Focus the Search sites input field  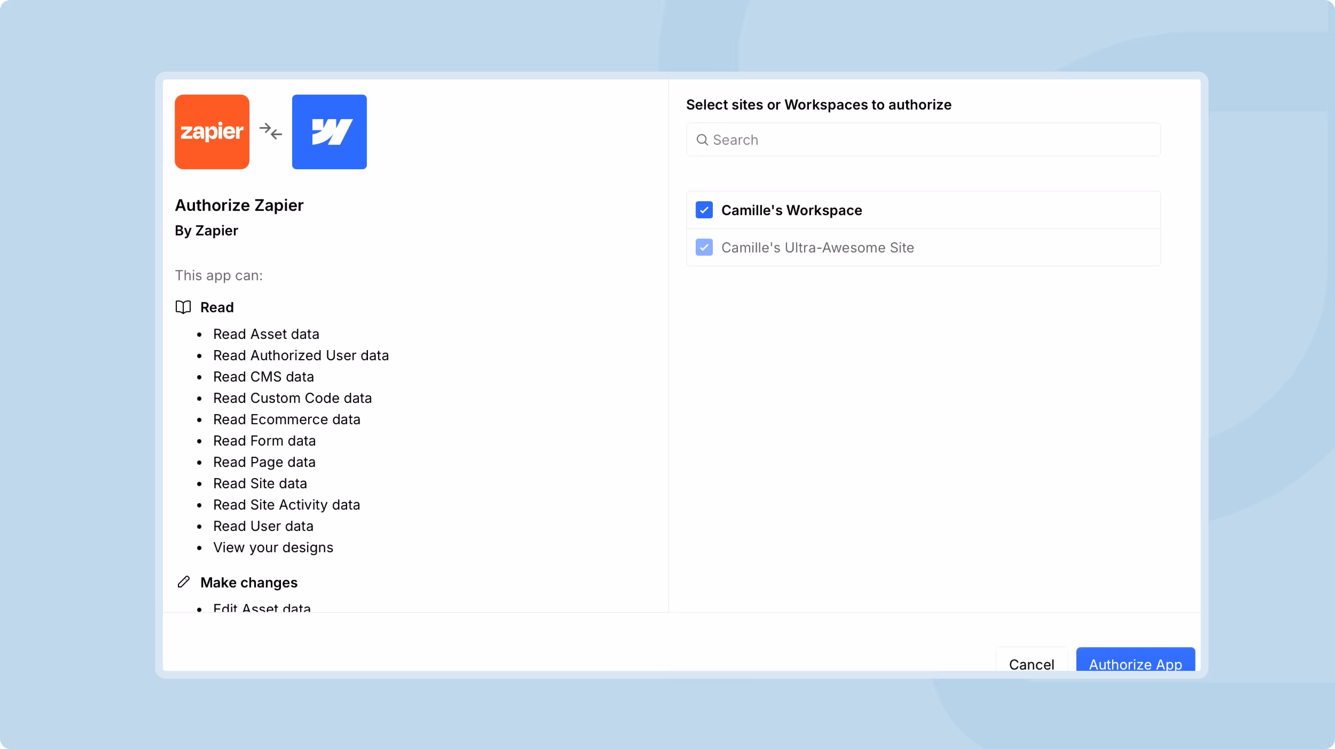coord(923,140)
